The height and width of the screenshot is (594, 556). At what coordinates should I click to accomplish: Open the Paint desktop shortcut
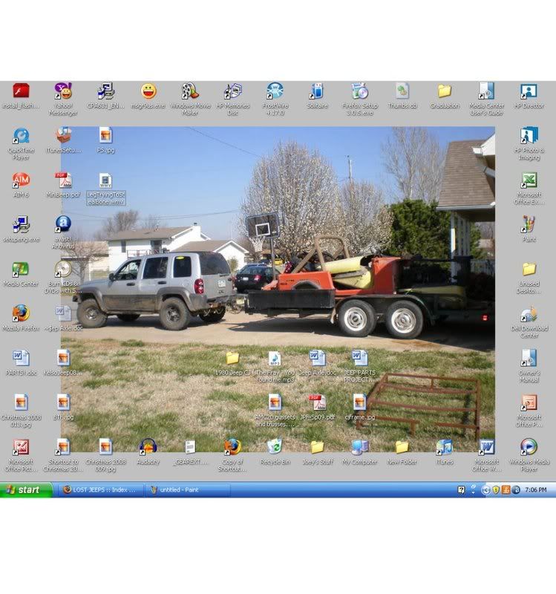[x=529, y=225]
